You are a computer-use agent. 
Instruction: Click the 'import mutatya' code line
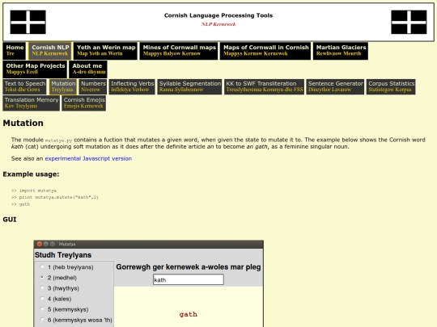coord(34,191)
